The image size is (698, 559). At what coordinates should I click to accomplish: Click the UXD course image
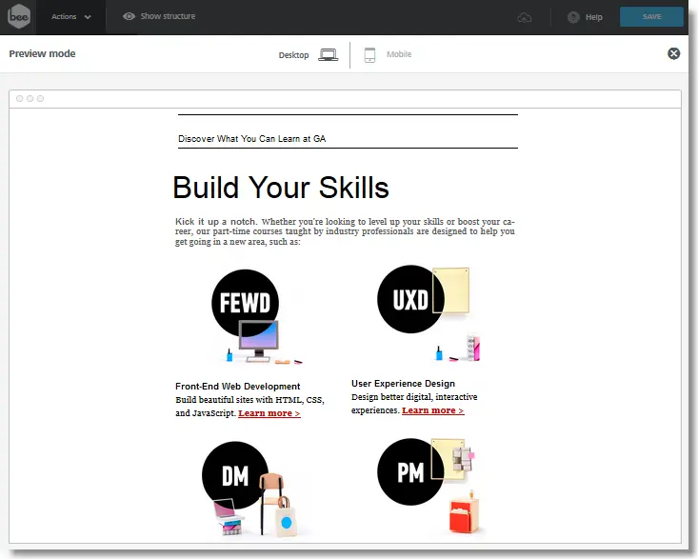click(x=429, y=313)
